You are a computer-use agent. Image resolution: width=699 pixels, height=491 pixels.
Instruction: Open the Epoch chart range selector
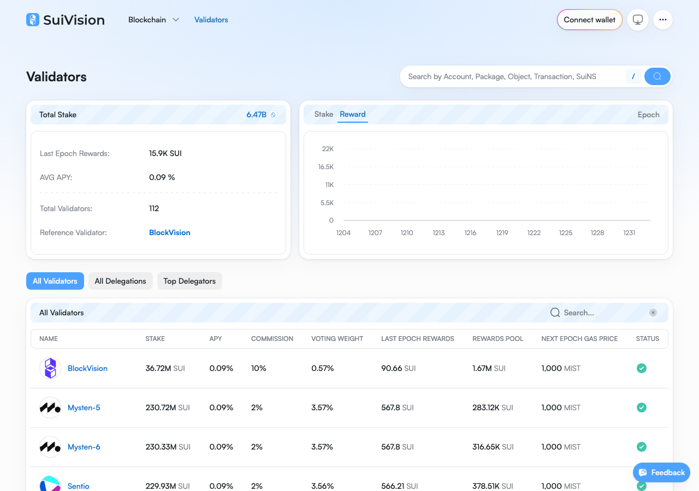pyautogui.click(x=649, y=115)
